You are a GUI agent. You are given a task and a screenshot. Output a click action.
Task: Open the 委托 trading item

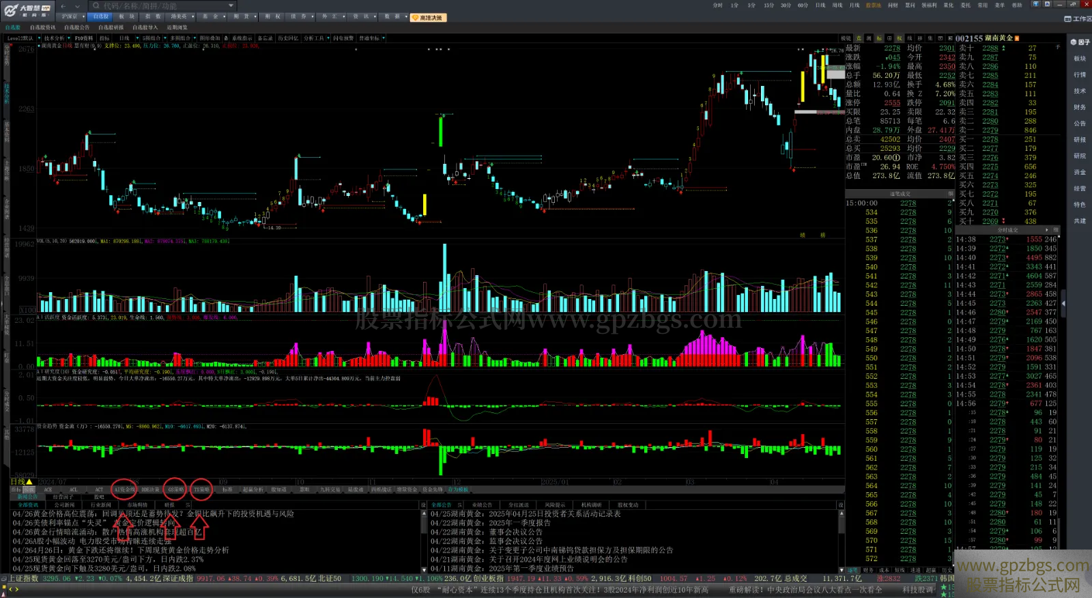click(966, 5)
